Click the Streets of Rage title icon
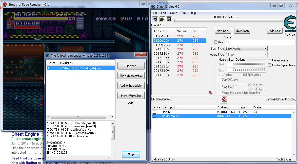The image size is (298, 164). coord(5,5)
